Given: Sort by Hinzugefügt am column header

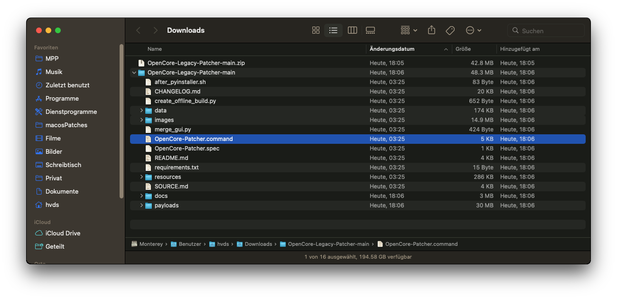Looking at the screenshot, I should coord(520,49).
